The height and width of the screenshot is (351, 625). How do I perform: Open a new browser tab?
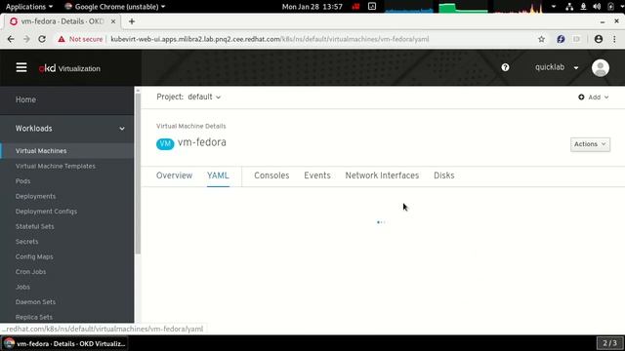tap(132, 21)
